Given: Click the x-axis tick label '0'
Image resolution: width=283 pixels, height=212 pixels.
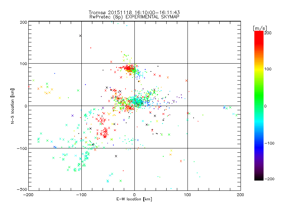Looking at the screenshot, I should (x=134, y=195).
